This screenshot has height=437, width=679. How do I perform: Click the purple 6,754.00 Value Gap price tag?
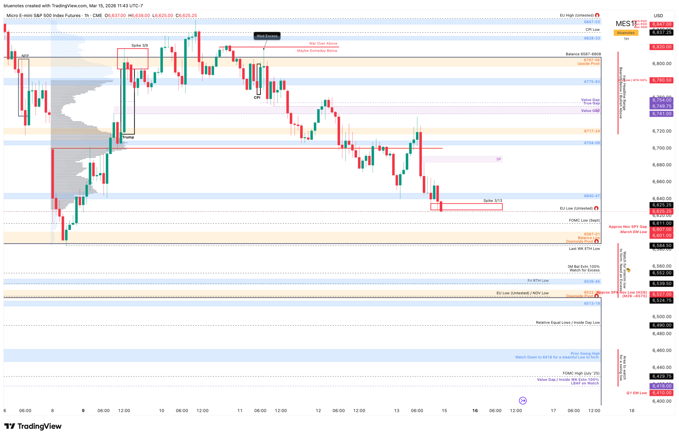click(x=661, y=100)
